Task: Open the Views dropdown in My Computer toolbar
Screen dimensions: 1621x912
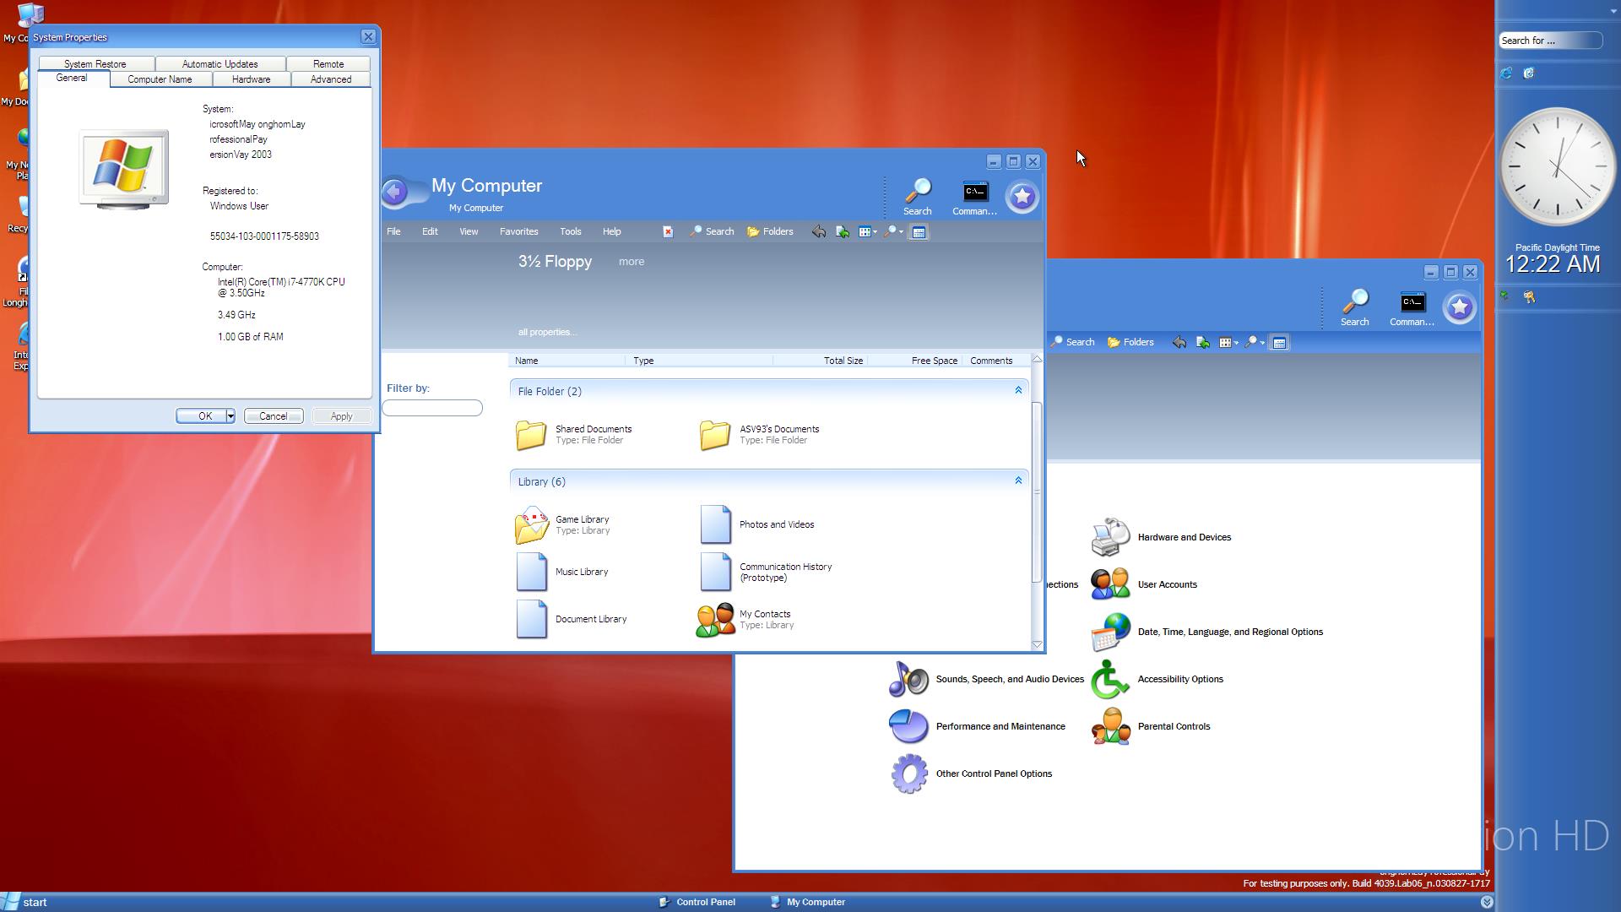Action: [868, 231]
